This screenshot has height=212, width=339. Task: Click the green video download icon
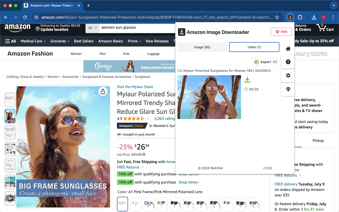click(247, 79)
